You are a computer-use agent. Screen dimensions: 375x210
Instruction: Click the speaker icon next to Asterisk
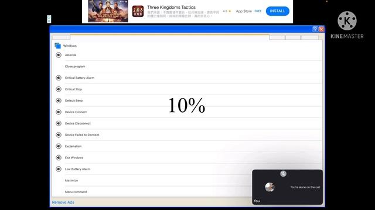[x=59, y=55]
